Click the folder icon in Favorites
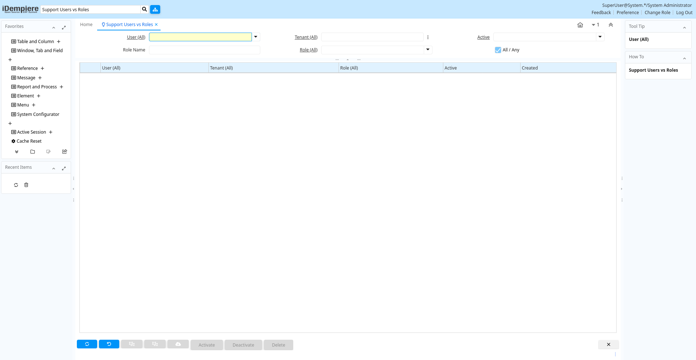Viewport: 696px width, 360px height. [33, 152]
